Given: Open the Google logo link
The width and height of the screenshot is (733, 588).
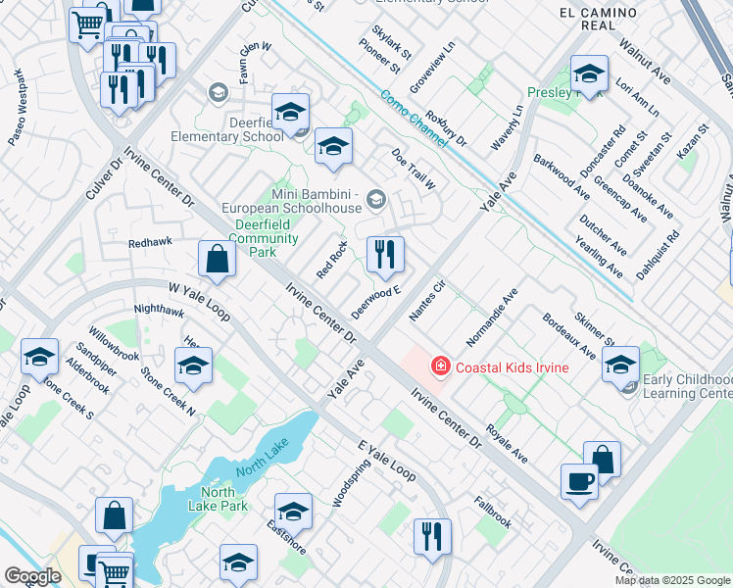Looking at the screenshot, I should [x=33, y=577].
